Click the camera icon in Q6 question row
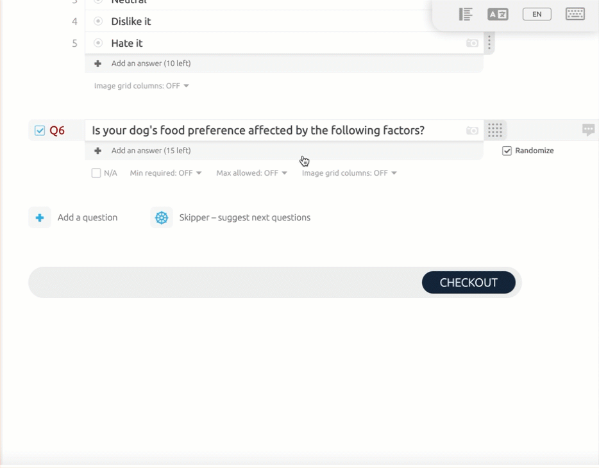Viewport: 599px width, 468px height. 472,131
